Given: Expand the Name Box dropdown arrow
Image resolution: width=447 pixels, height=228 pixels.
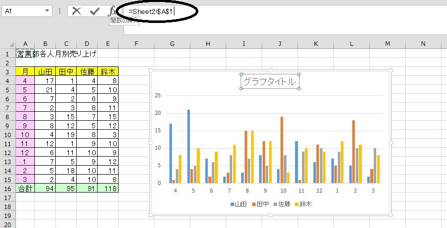Looking at the screenshot, I should (x=47, y=10).
